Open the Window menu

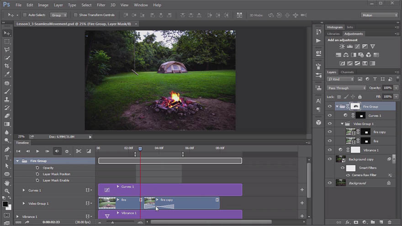pos(141,5)
